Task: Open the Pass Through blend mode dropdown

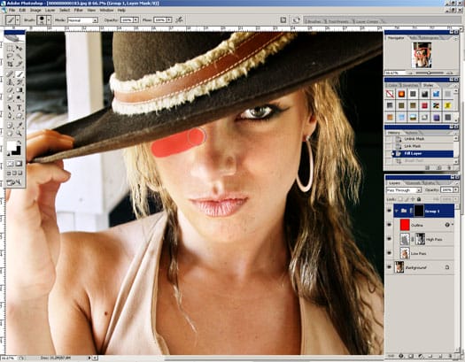Action: tap(419, 190)
